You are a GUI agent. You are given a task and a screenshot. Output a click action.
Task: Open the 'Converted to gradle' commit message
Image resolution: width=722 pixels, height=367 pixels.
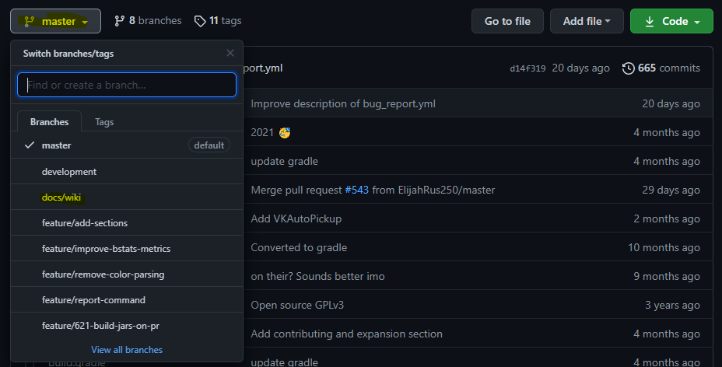coord(299,247)
